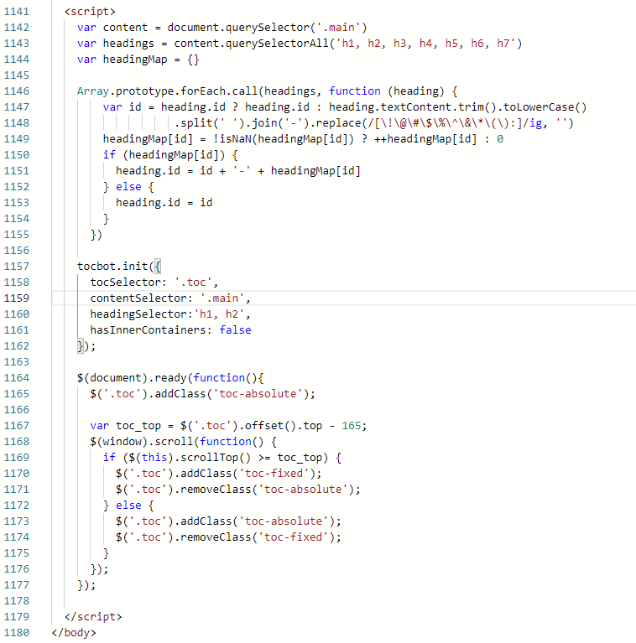Click 'else' keyword on line 1152
The width and height of the screenshot is (636, 643).
tap(128, 187)
